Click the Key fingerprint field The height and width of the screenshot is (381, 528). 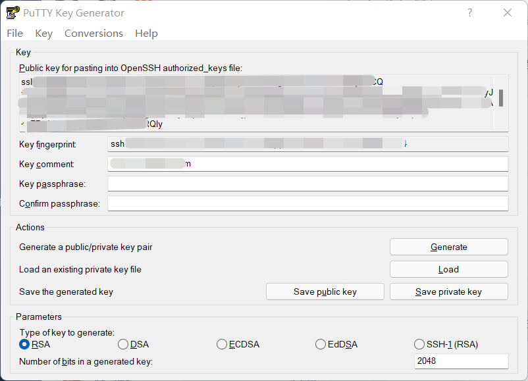[x=307, y=144]
